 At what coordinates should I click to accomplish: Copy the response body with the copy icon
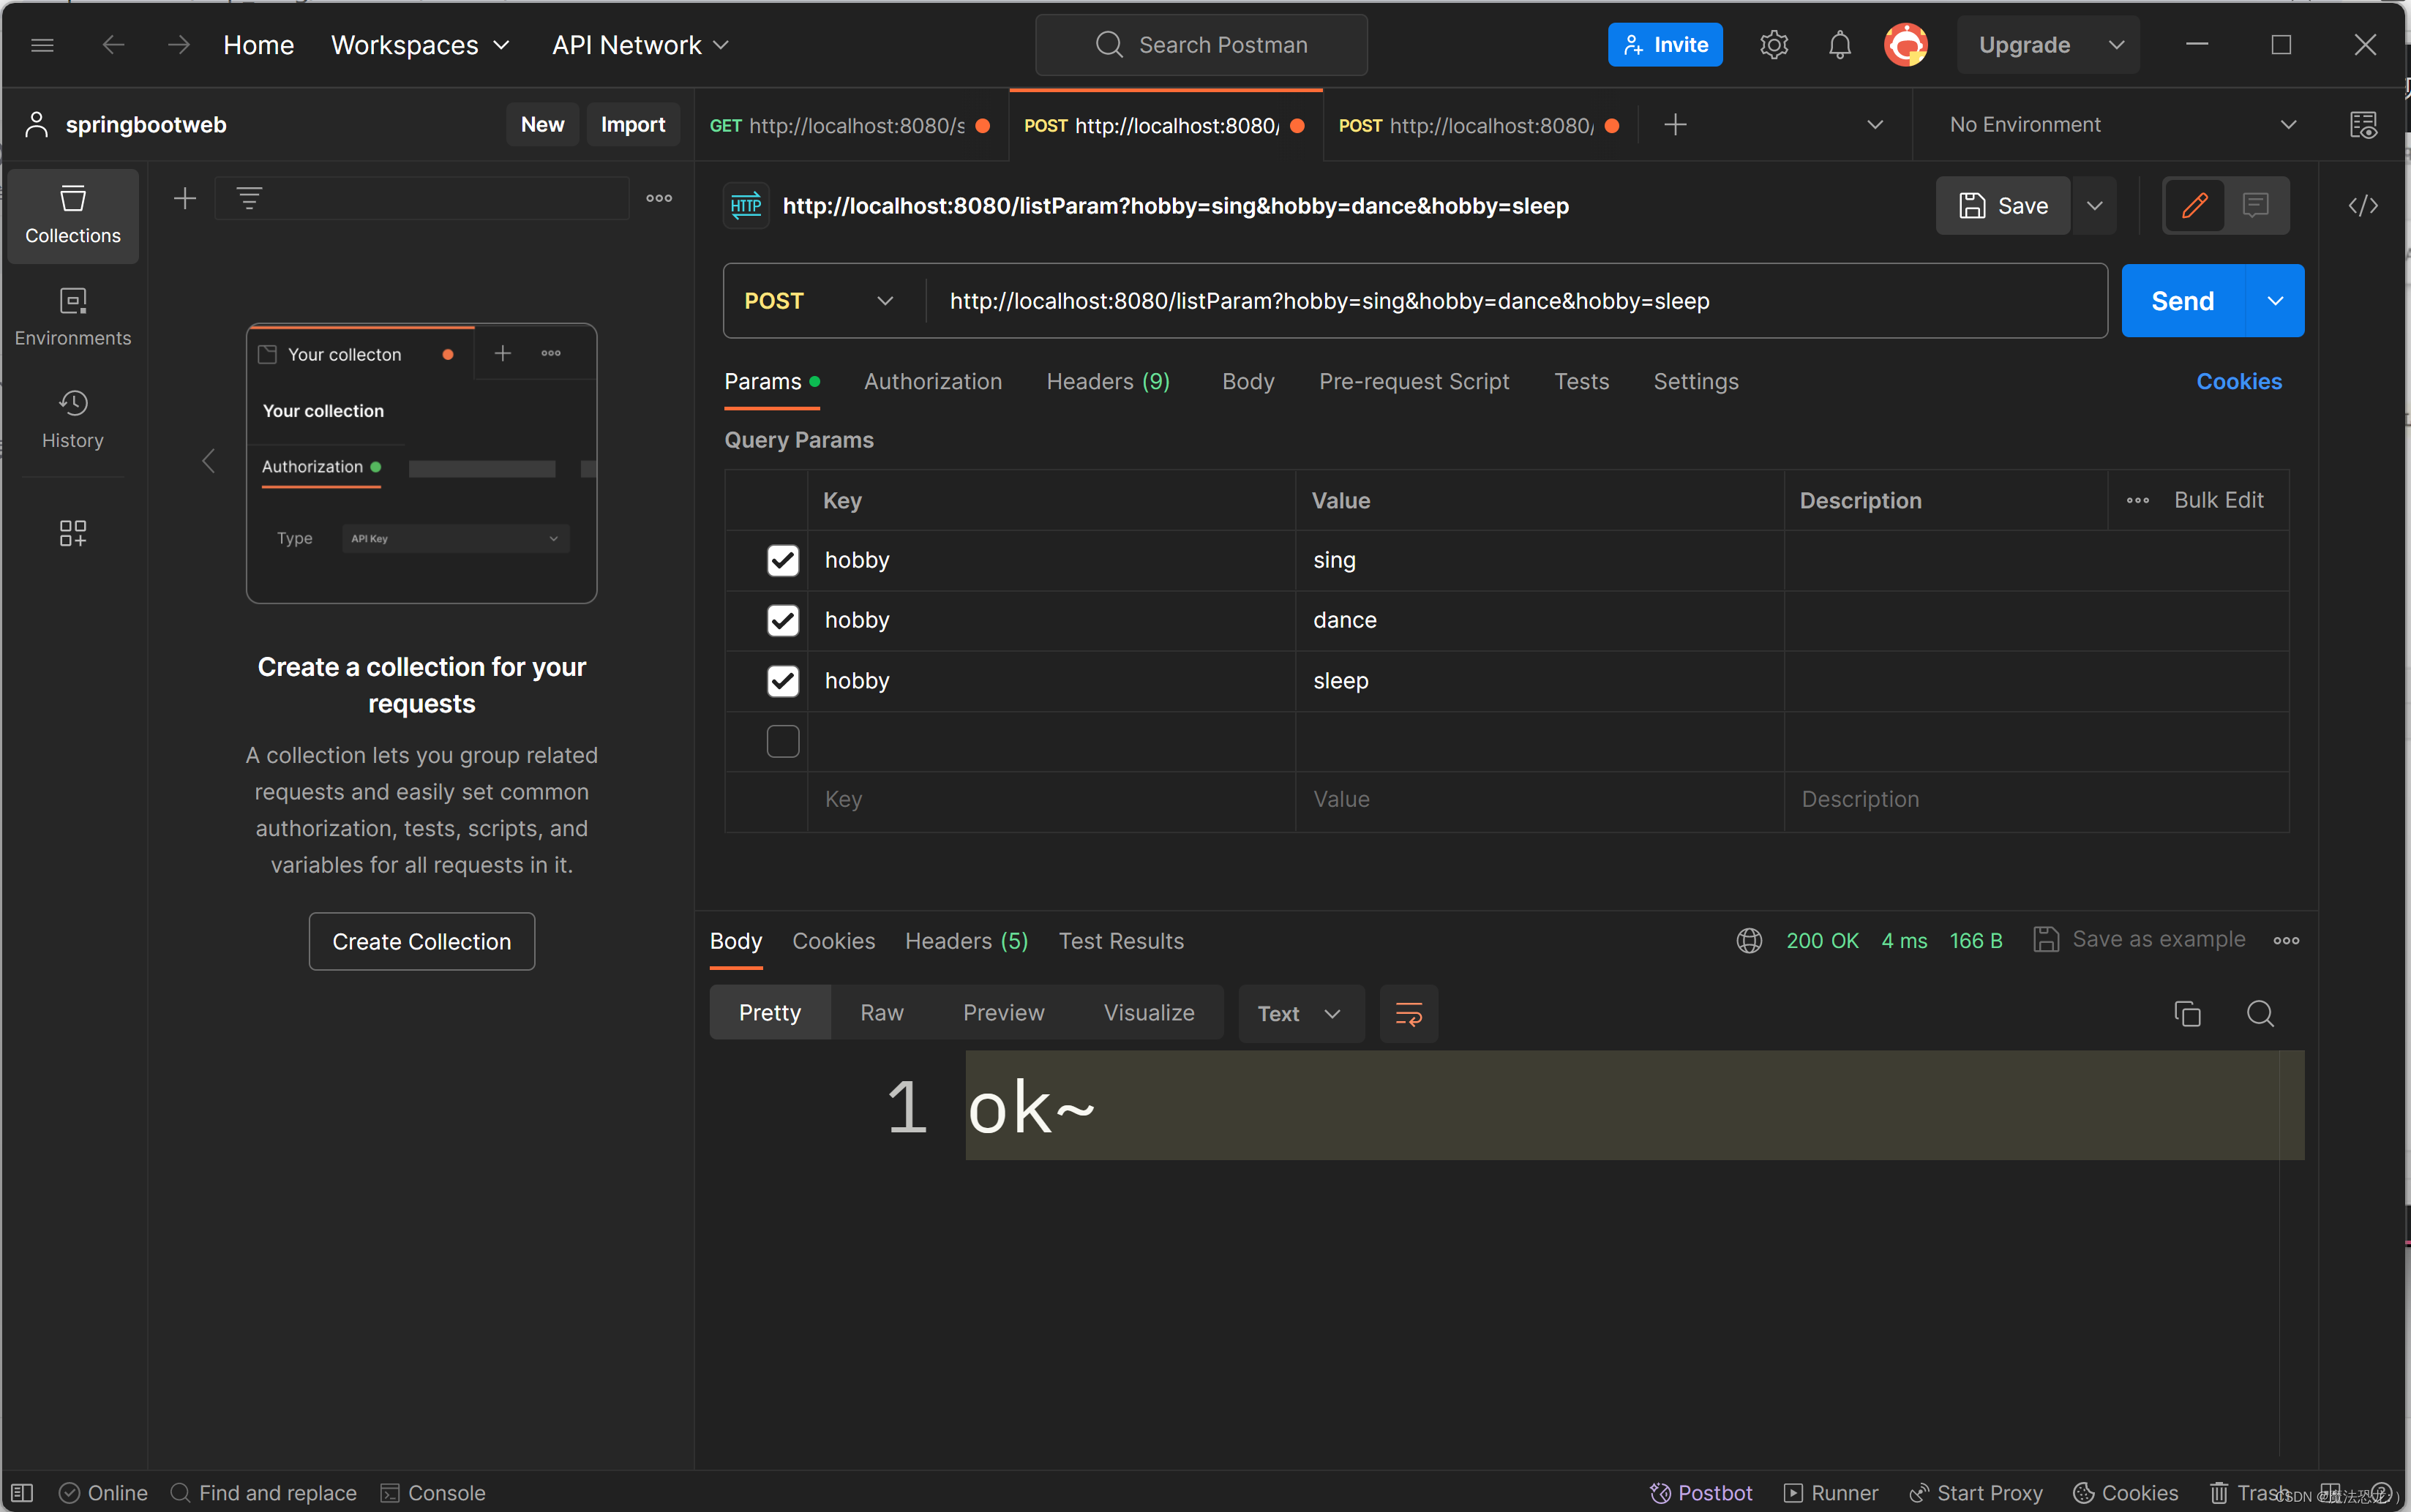[2187, 1014]
